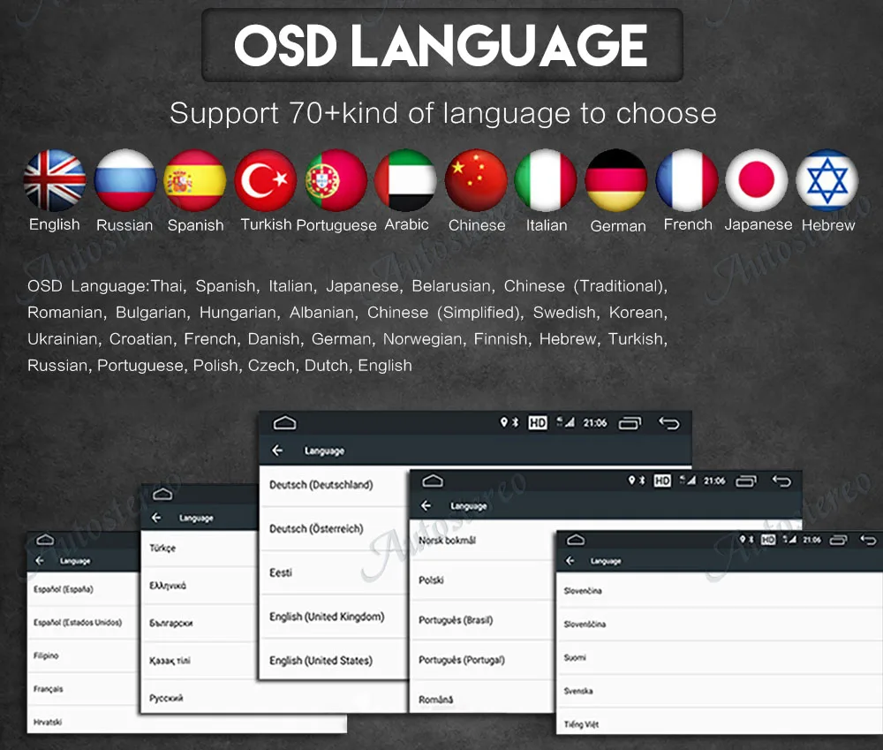This screenshot has height=750, width=883.
Task: Choose Eesti language row
Action: (333, 572)
